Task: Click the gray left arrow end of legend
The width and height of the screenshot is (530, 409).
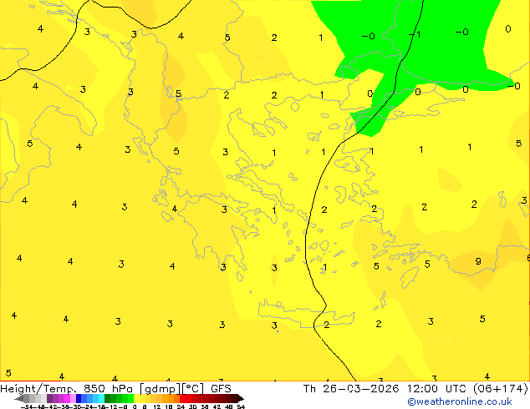Action: [x=19, y=398]
